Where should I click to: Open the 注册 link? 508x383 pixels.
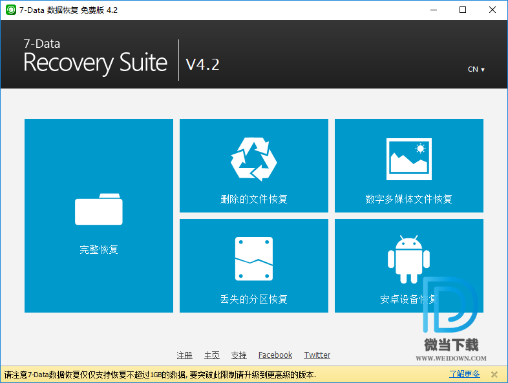tap(184, 355)
